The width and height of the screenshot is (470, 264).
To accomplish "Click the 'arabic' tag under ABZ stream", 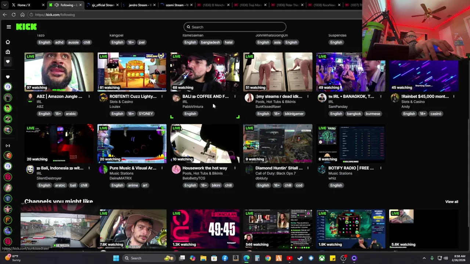I will 71,114.
